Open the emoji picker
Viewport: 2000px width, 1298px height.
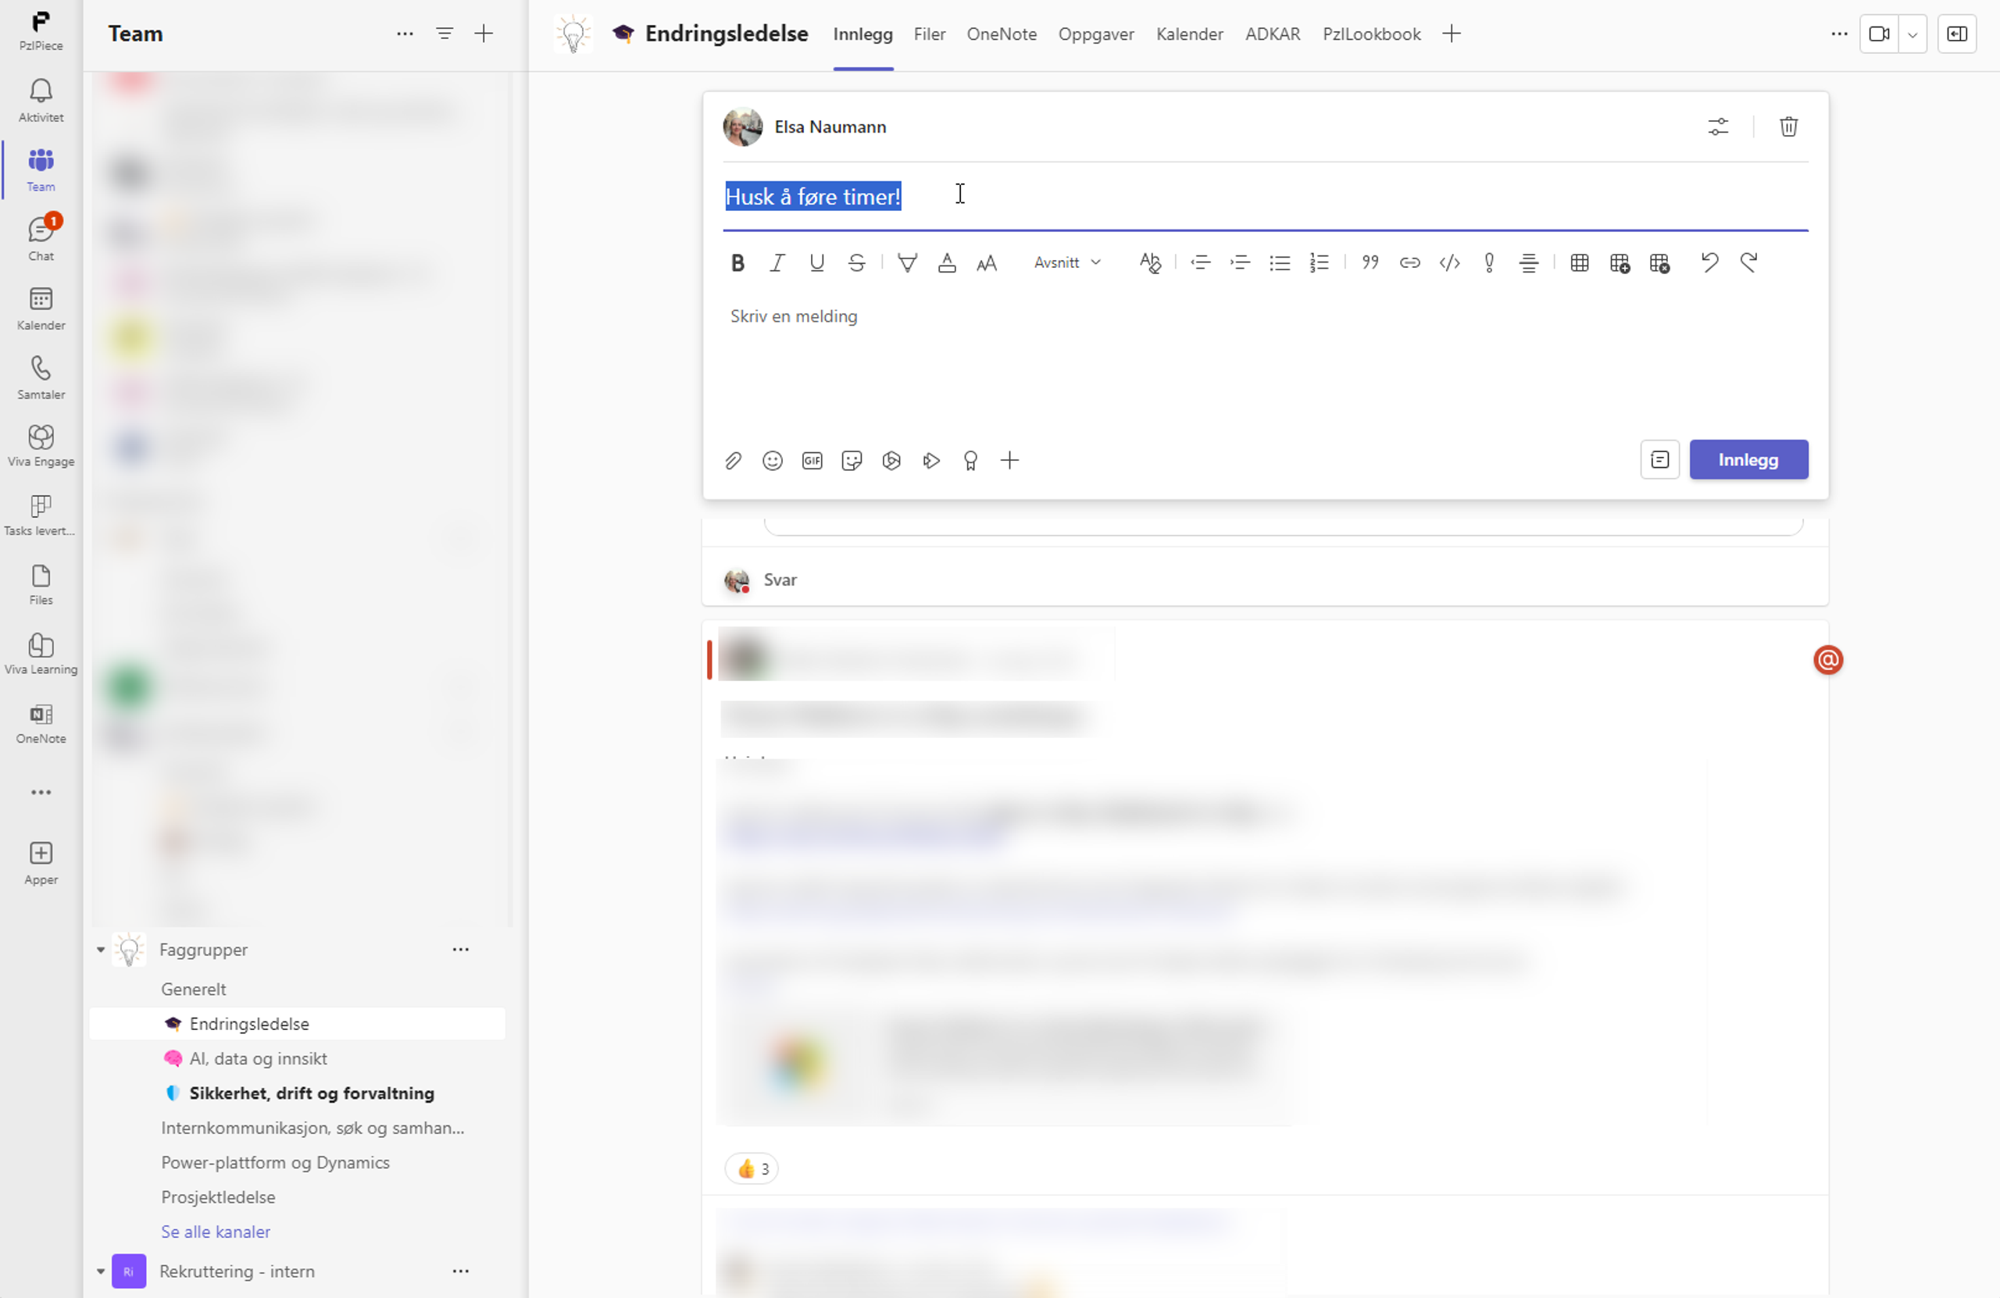click(x=773, y=460)
